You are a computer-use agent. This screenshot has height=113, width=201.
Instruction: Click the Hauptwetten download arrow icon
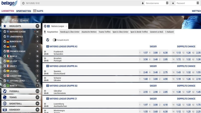tap(45, 32)
